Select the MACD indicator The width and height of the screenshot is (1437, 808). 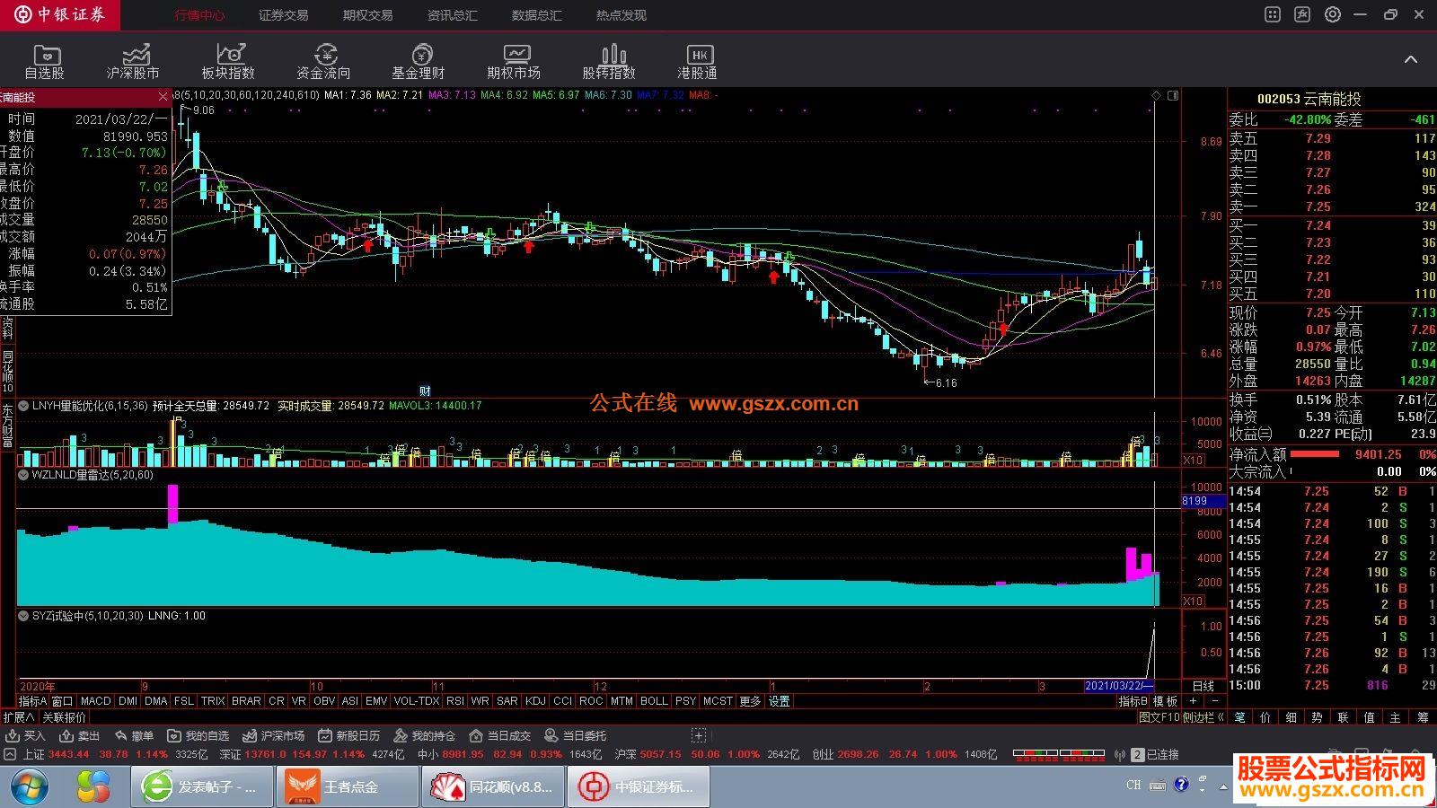click(95, 701)
